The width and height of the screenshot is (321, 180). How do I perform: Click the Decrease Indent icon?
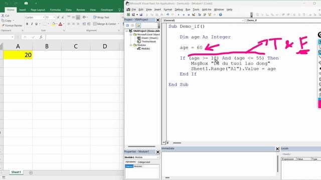pyautogui.click(x=84, y=24)
